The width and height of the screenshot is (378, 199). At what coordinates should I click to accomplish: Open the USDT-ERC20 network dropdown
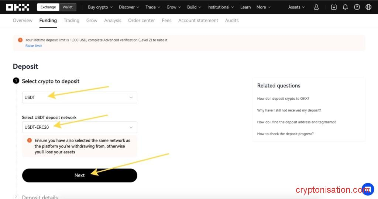tap(79, 127)
